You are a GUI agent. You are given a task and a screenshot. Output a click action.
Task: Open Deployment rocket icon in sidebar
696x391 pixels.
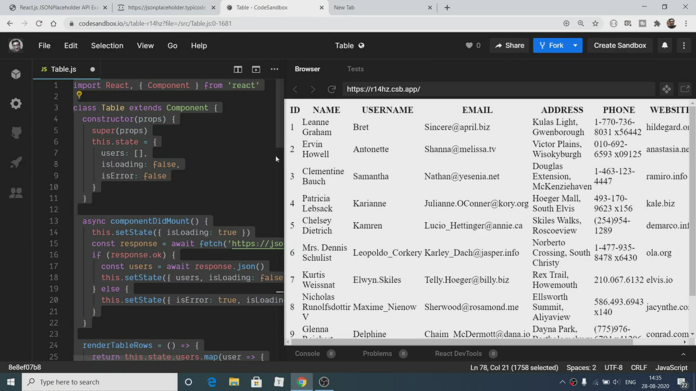point(16,163)
